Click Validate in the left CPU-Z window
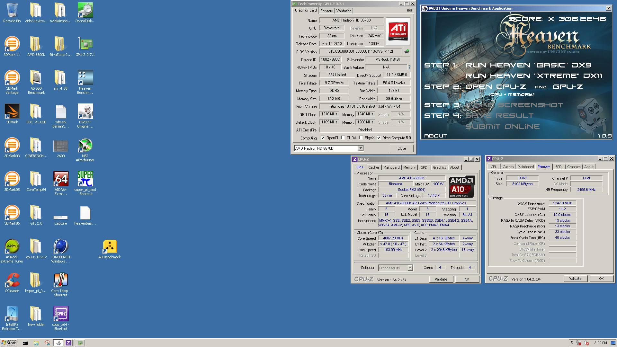This screenshot has height=347, width=617. 441,279
